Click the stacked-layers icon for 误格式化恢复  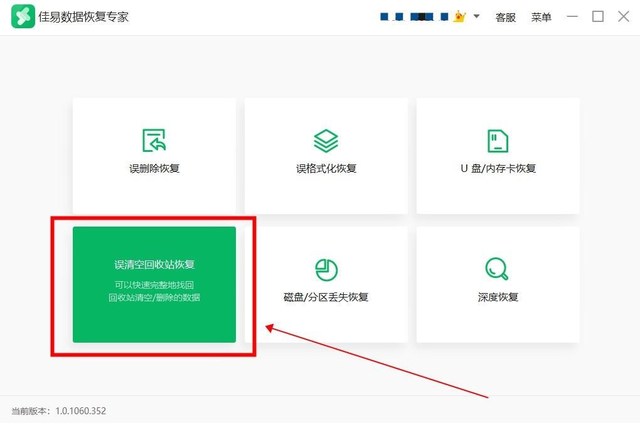pyautogui.click(x=326, y=139)
